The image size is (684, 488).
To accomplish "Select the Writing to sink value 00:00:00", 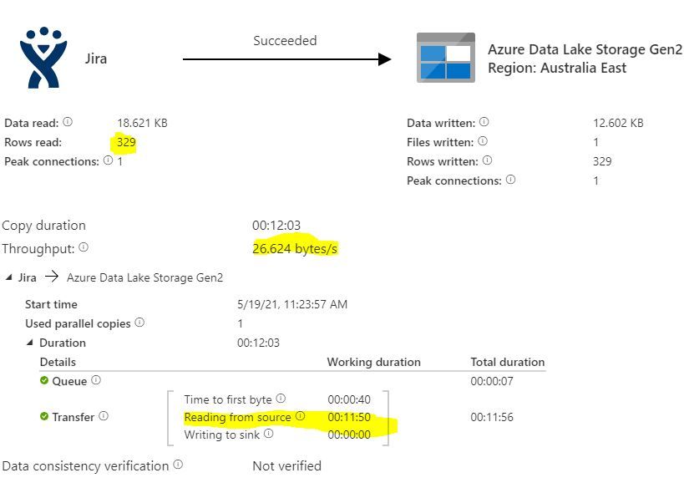I will coord(349,435).
